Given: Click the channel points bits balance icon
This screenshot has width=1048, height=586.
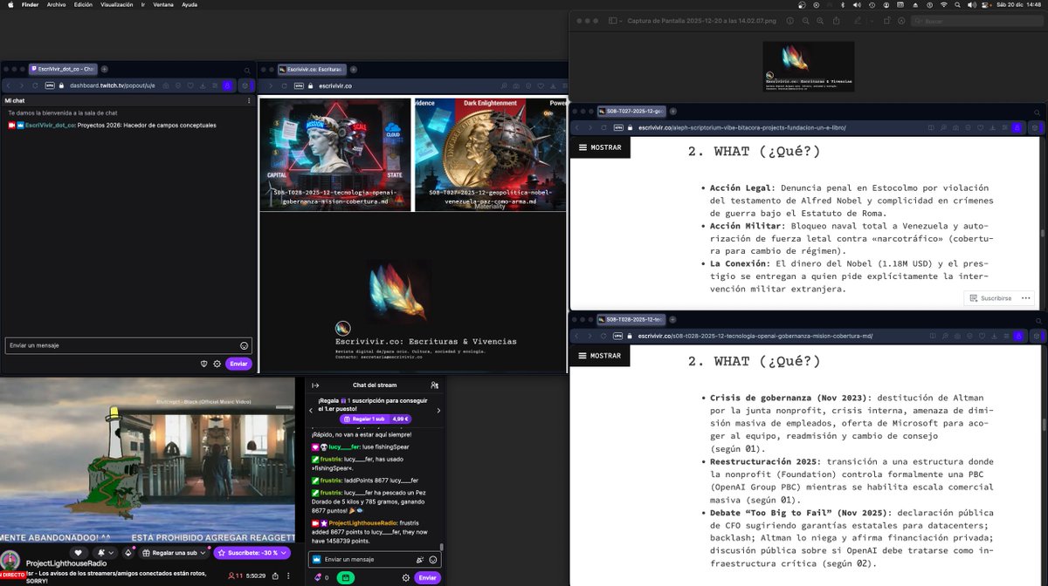Looking at the screenshot, I should [x=321, y=577].
